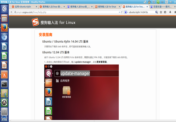Click the update-manager Dash screenshot image
Image resolution: width=176 pixels, height=122 pixels.
[x=82, y=92]
